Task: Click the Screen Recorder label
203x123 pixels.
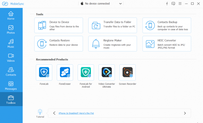Action: [x=127, y=84]
